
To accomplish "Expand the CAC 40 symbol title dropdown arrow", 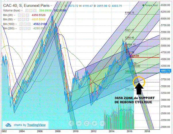I will pos(51,6).
